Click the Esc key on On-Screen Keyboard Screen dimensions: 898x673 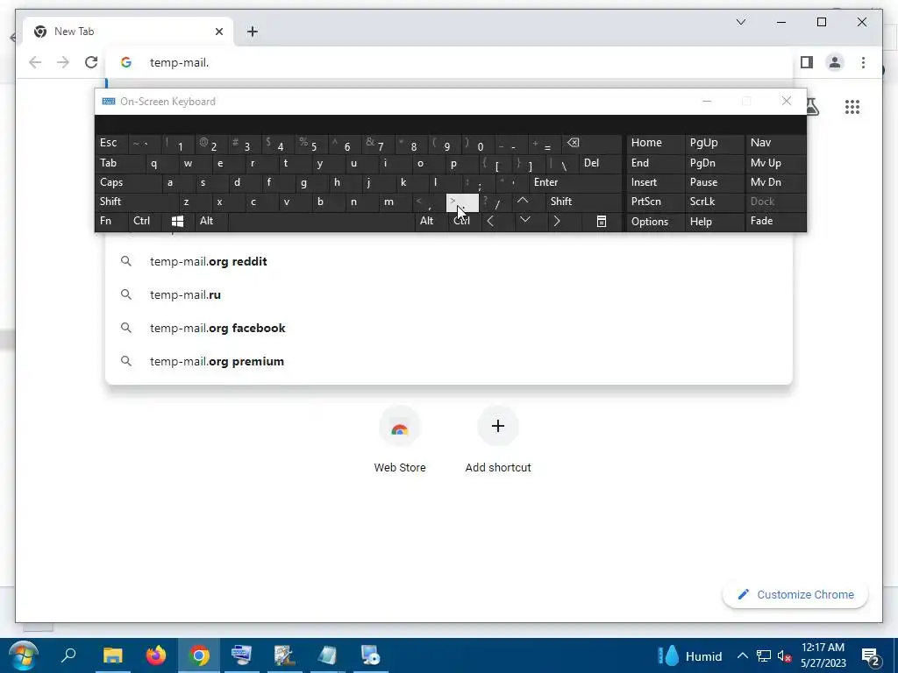pos(111,143)
